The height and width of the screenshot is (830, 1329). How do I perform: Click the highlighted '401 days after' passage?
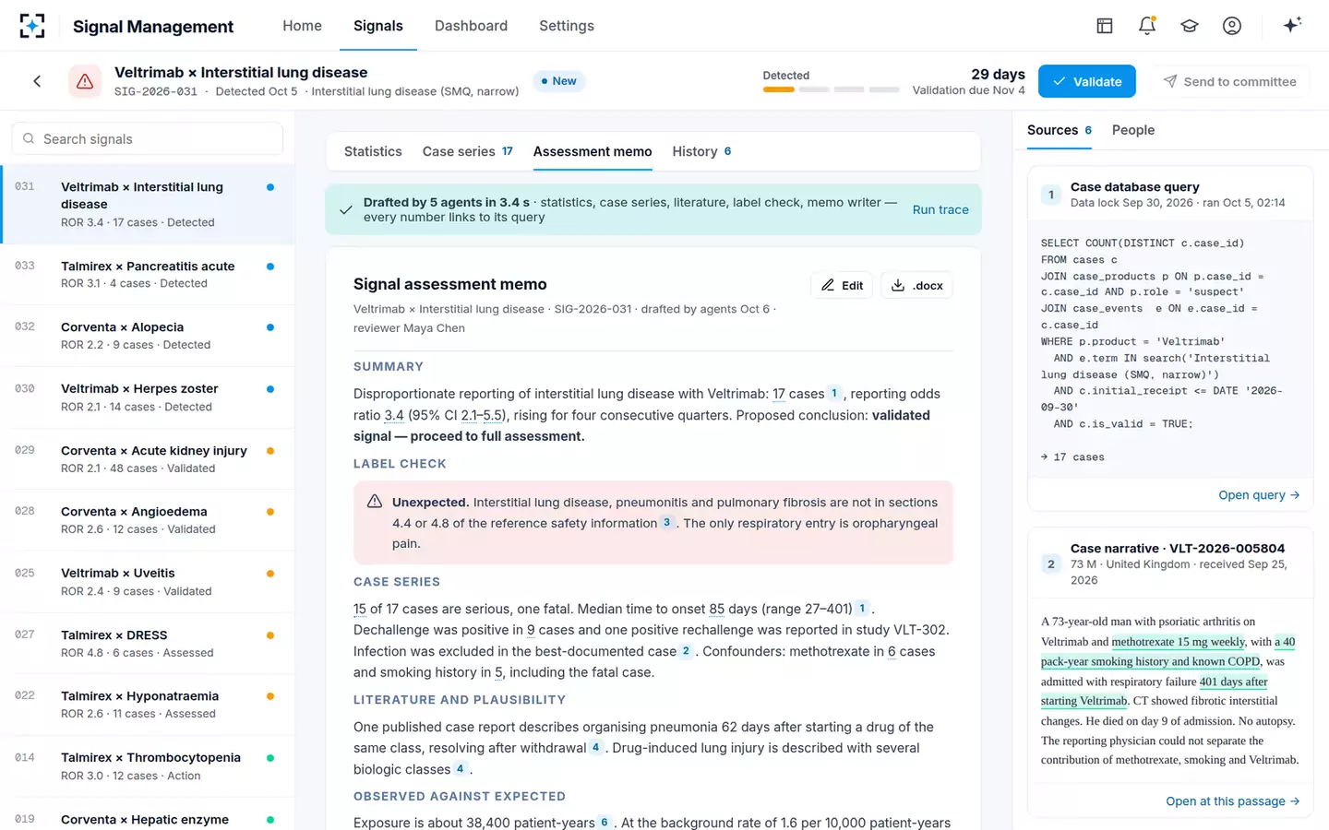(1233, 682)
